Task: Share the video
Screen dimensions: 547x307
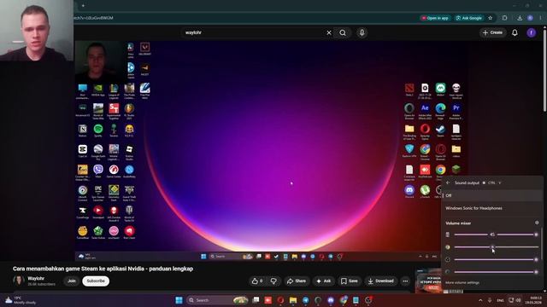Action: click(297, 281)
